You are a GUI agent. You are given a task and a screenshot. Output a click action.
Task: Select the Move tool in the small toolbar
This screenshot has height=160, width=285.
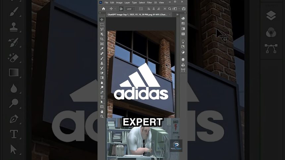[x=102, y=20]
